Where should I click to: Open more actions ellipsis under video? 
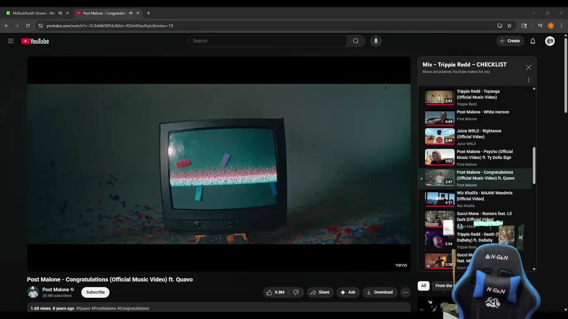coord(405,292)
